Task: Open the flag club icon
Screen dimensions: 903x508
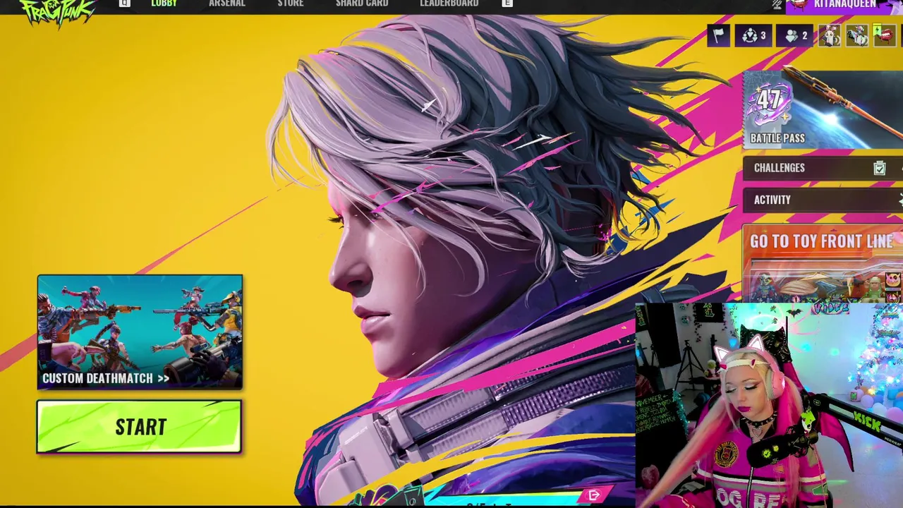Action: (718, 35)
